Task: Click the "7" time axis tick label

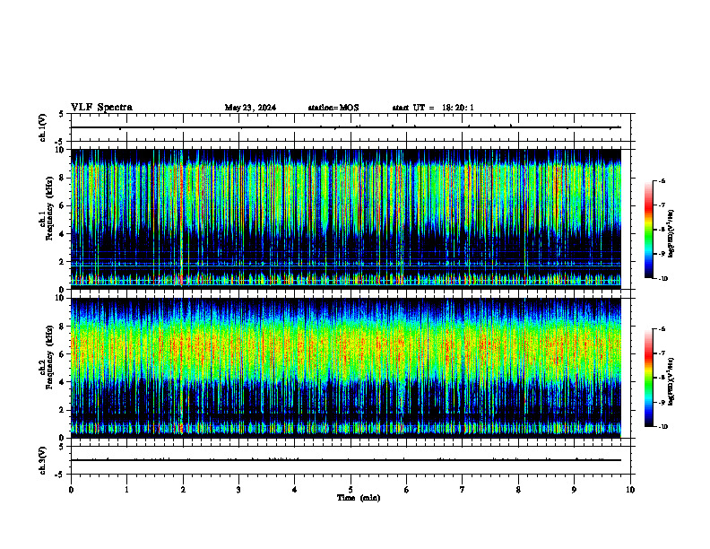Action: coord(463,490)
